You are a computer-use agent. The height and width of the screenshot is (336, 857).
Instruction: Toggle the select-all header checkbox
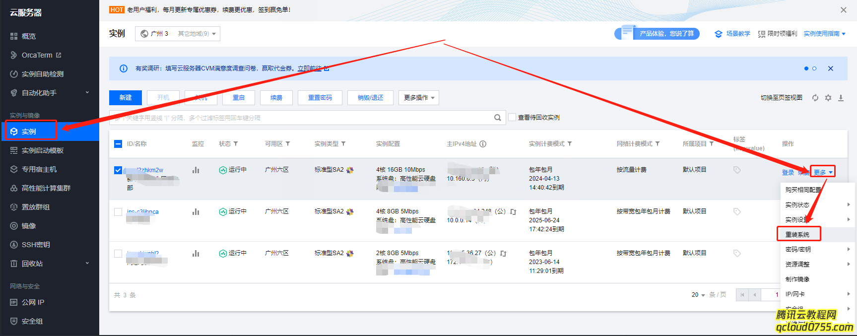click(118, 144)
